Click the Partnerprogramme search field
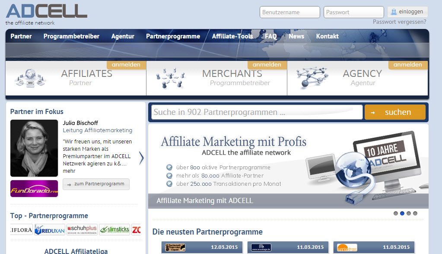The width and height of the screenshot is (442, 254). click(x=257, y=112)
